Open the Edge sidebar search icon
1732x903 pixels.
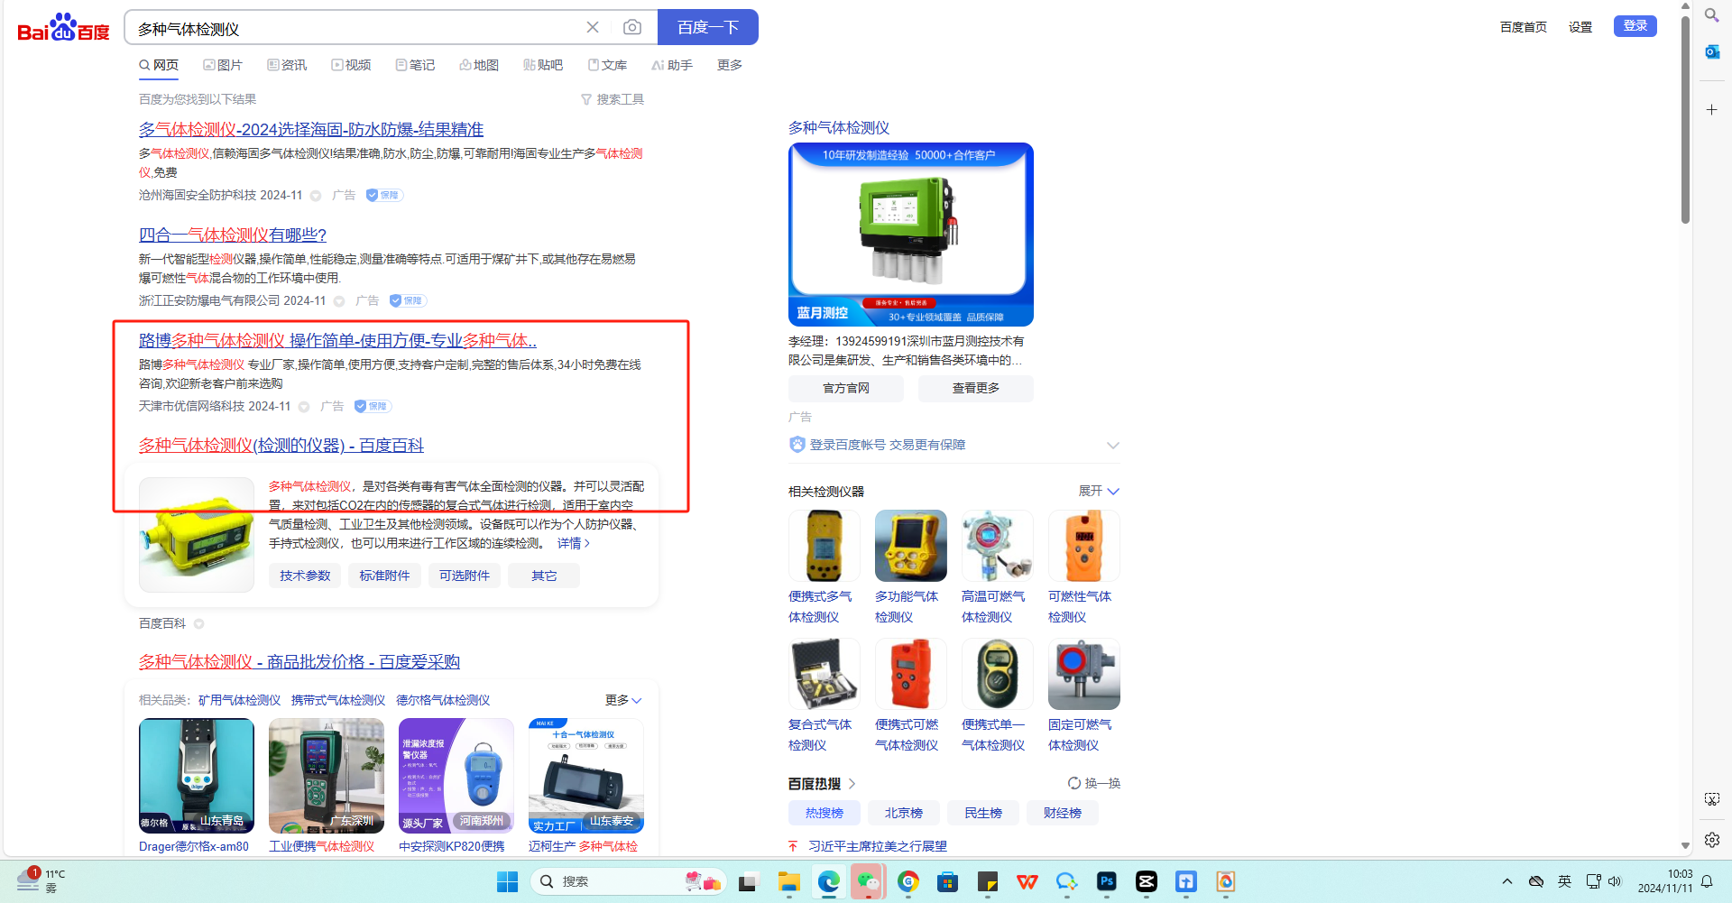(x=1711, y=15)
